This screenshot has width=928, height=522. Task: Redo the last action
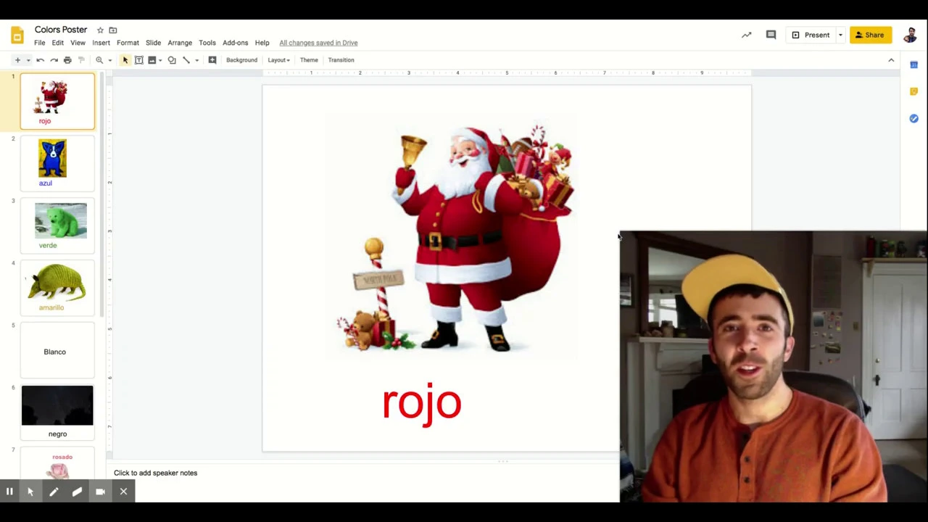[54, 60]
